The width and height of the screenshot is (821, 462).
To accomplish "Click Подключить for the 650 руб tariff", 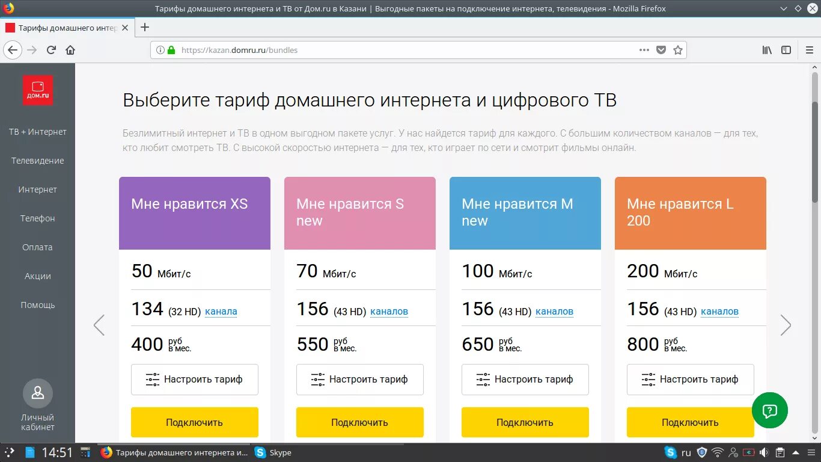I will click(x=525, y=422).
